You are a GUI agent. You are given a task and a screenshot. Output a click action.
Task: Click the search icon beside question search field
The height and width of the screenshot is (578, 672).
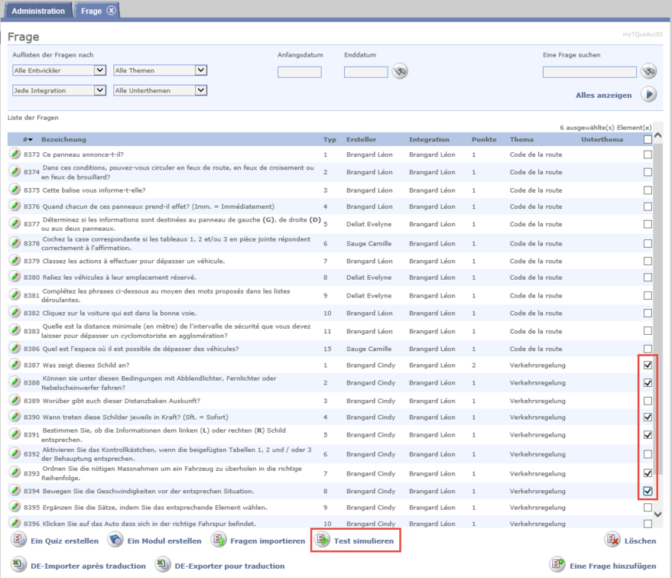[649, 71]
